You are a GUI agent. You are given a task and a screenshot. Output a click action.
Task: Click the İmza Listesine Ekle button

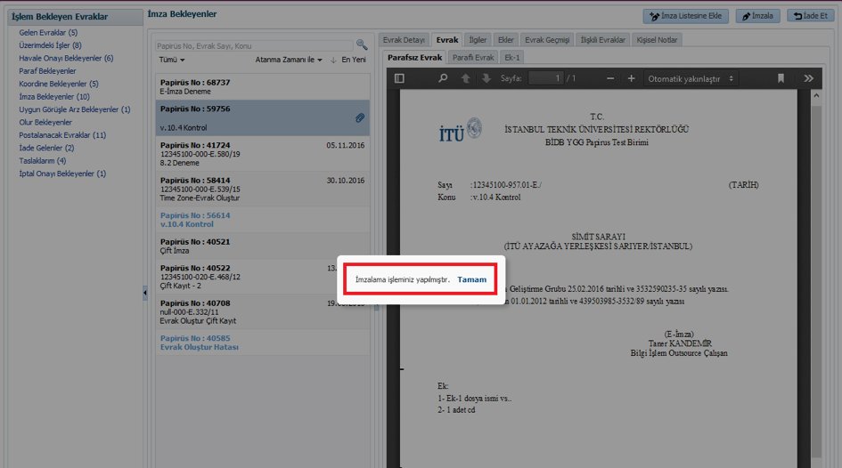coord(686,16)
